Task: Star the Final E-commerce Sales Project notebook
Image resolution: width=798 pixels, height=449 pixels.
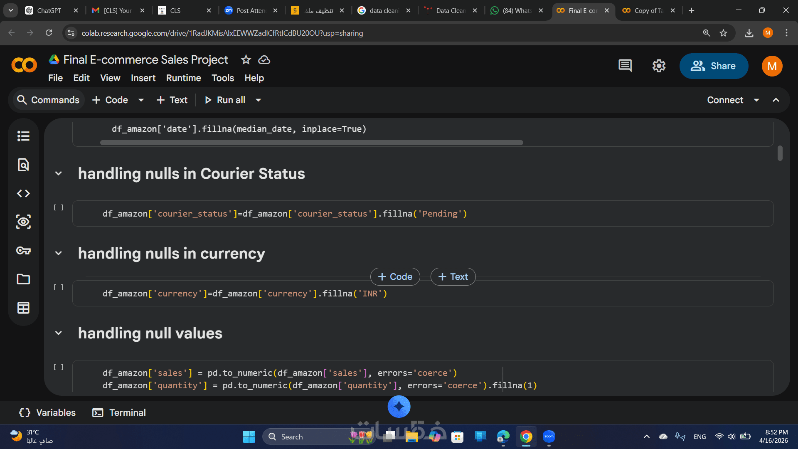Action: pos(246,60)
